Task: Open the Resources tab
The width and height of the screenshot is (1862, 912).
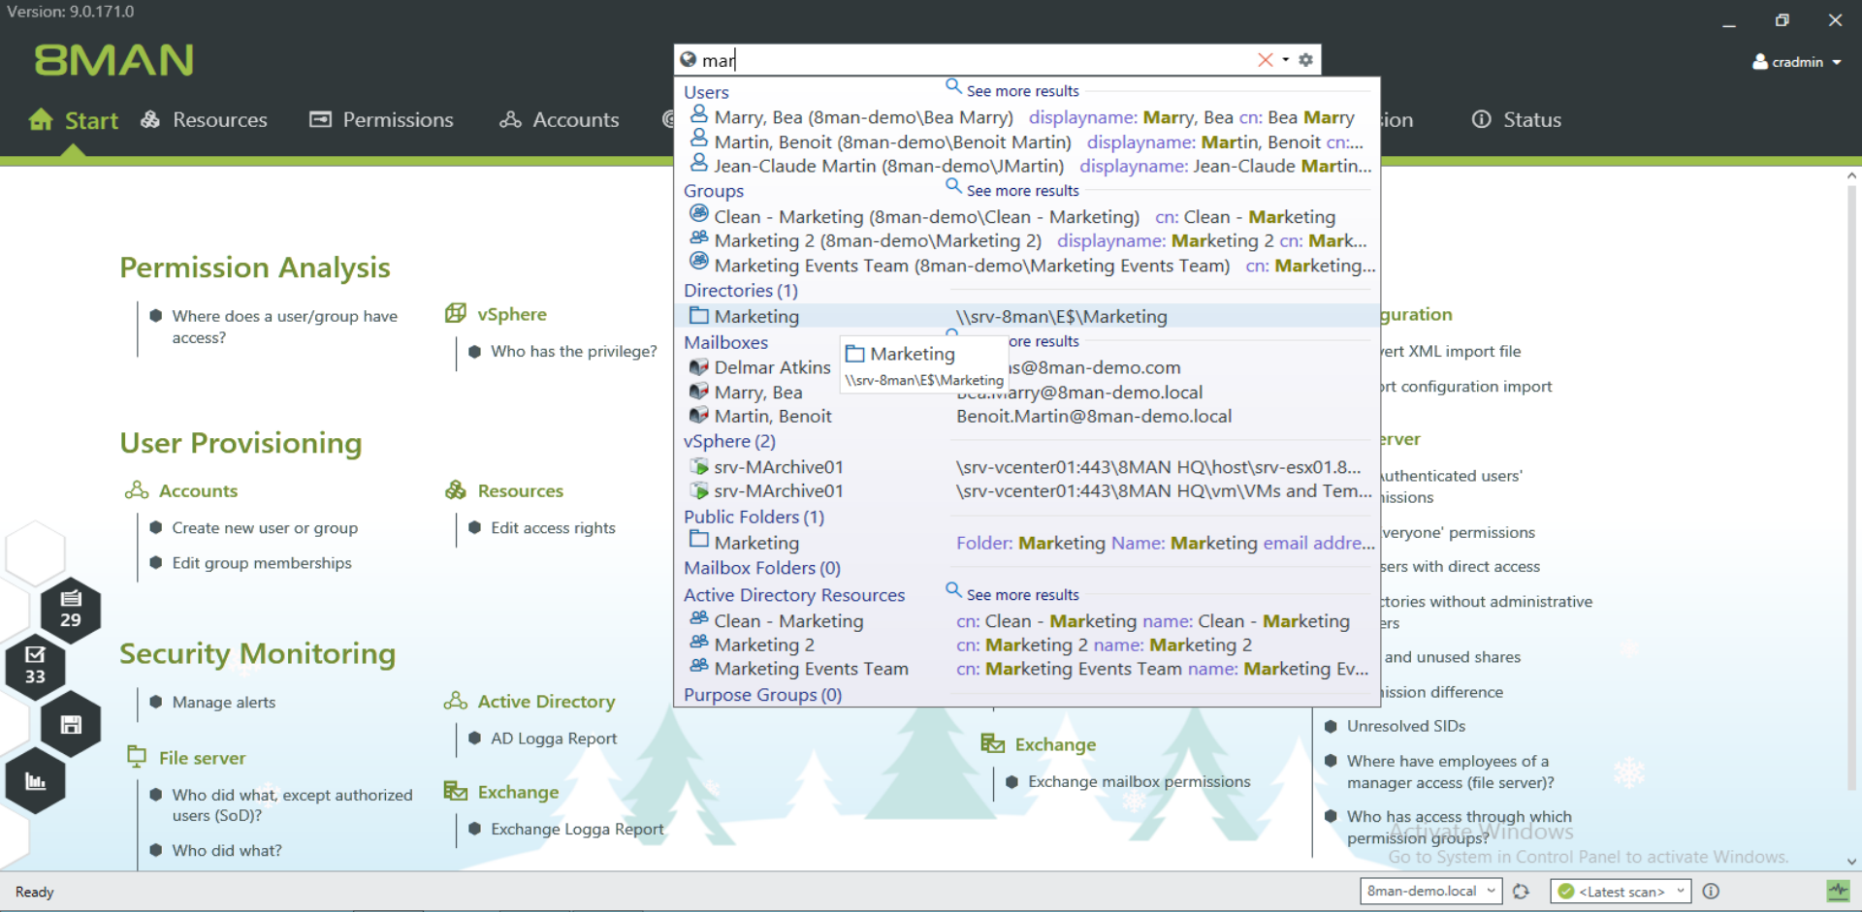Action: coord(205,120)
